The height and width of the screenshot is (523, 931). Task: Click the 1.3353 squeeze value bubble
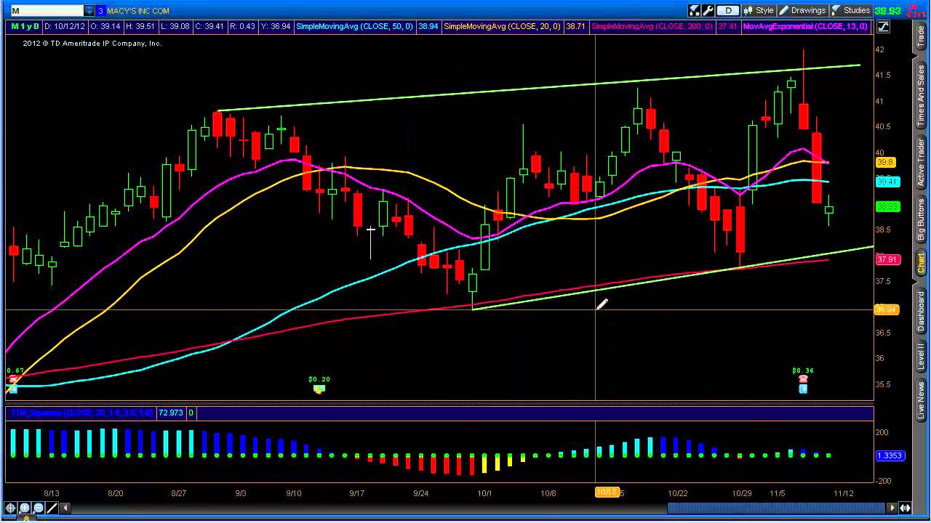890,455
